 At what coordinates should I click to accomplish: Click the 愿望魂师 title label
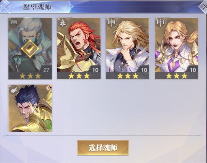click(x=37, y=7)
